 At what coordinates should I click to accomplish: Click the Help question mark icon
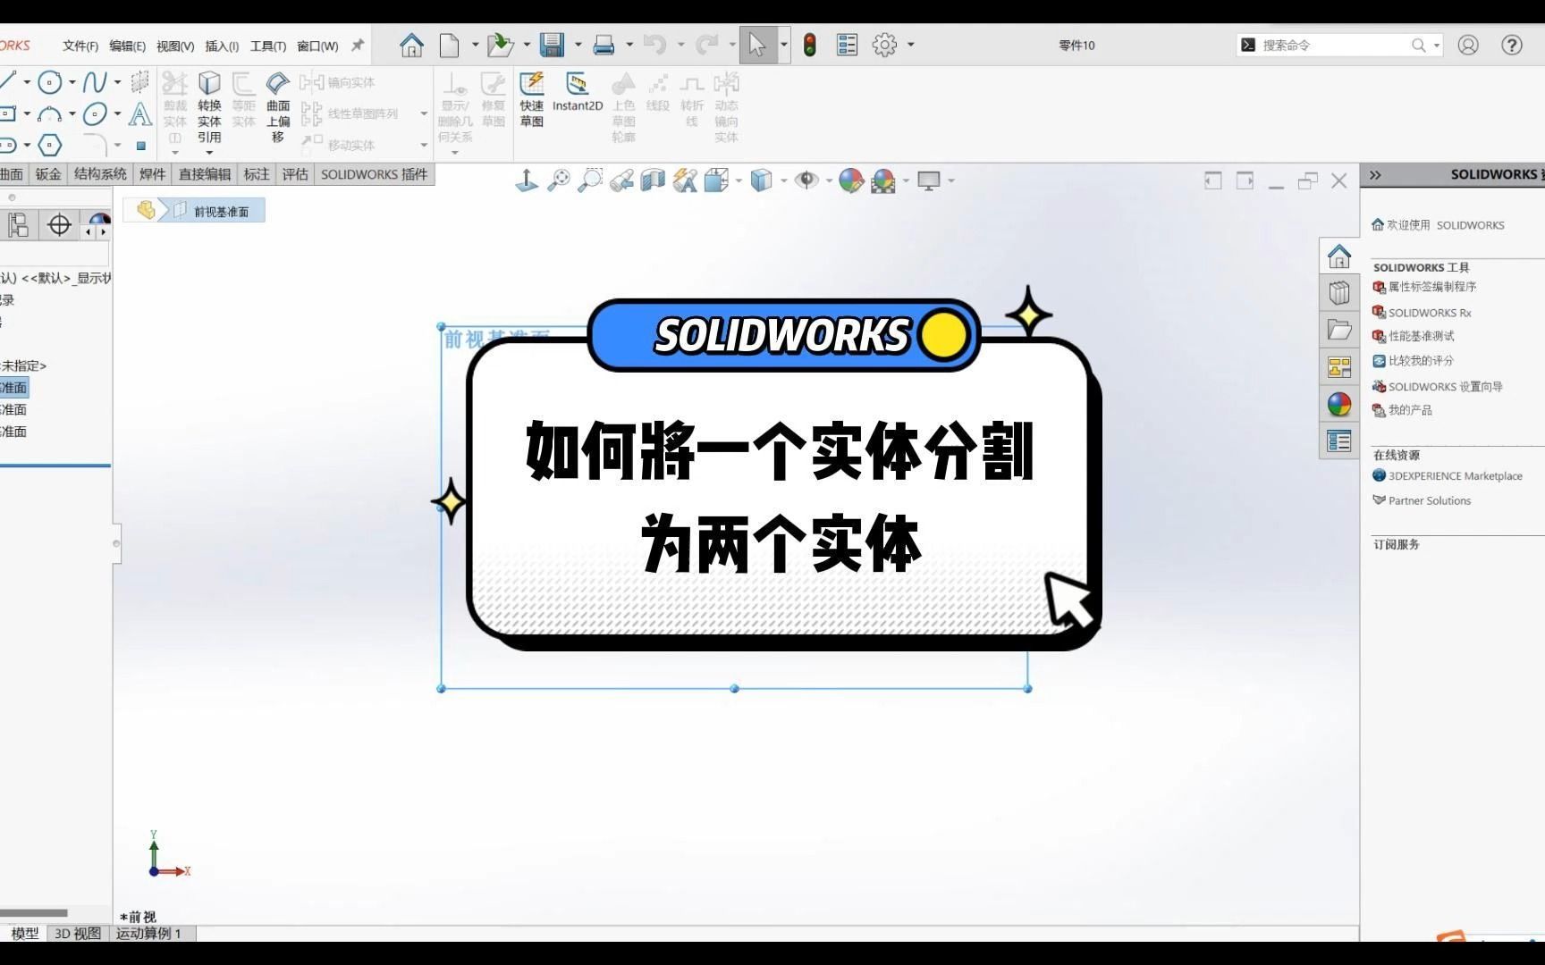[x=1511, y=45]
